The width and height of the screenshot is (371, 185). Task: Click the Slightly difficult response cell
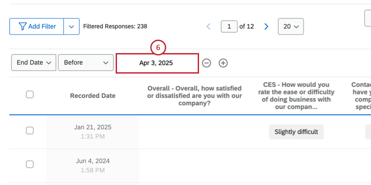(296, 131)
